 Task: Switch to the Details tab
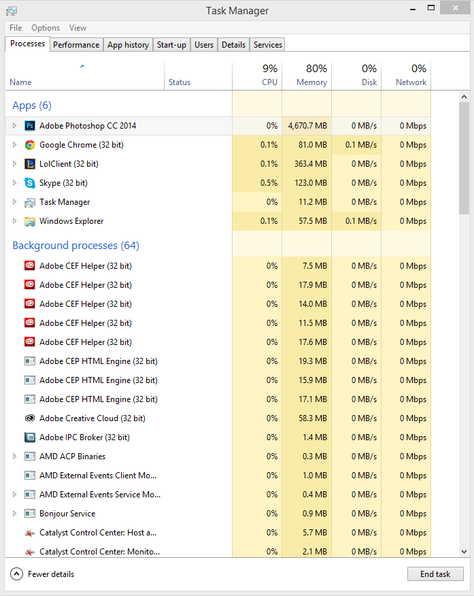(233, 45)
